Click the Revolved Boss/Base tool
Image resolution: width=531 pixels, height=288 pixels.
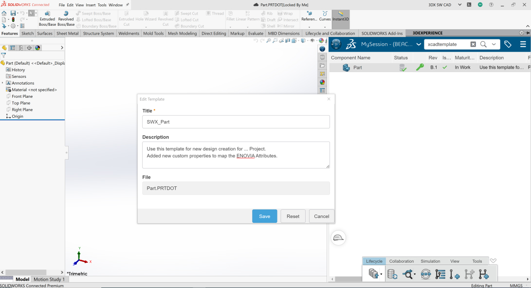[x=66, y=19]
